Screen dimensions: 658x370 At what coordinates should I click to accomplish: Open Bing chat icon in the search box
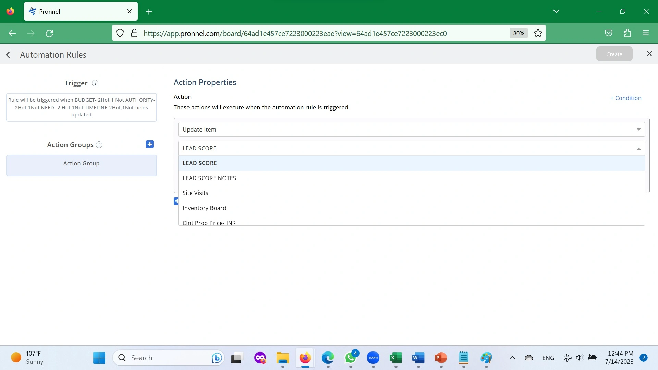click(x=217, y=358)
